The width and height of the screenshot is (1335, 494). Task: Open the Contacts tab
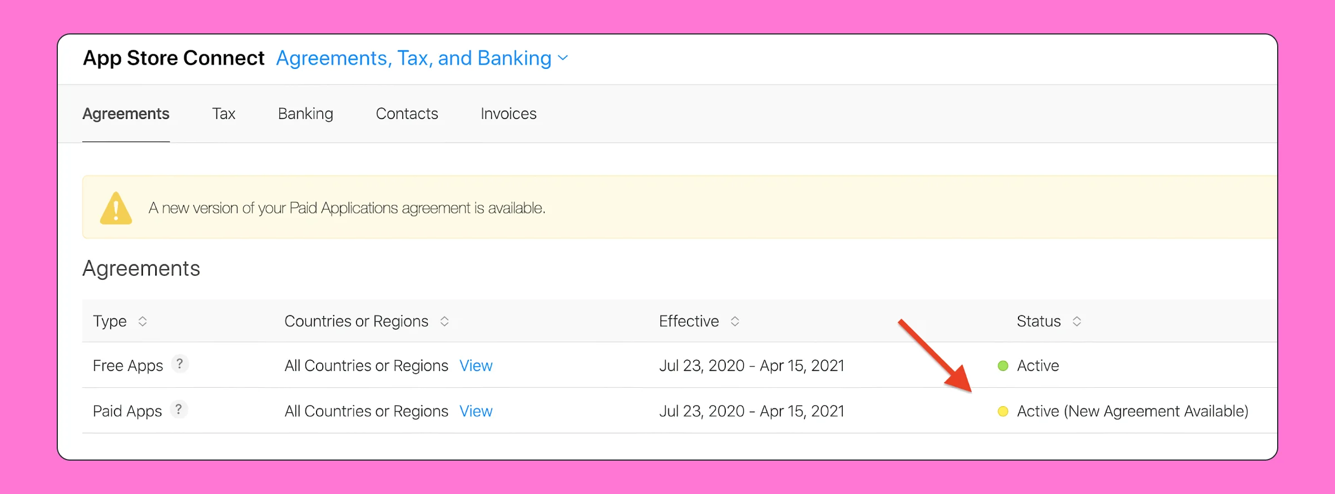tap(407, 114)
